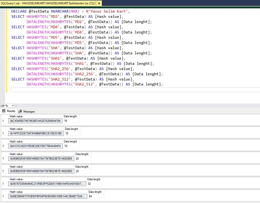Select the hash cell starting 0x55787D
The height and width of the screenshot is (203, 260).
coord(47,184)
